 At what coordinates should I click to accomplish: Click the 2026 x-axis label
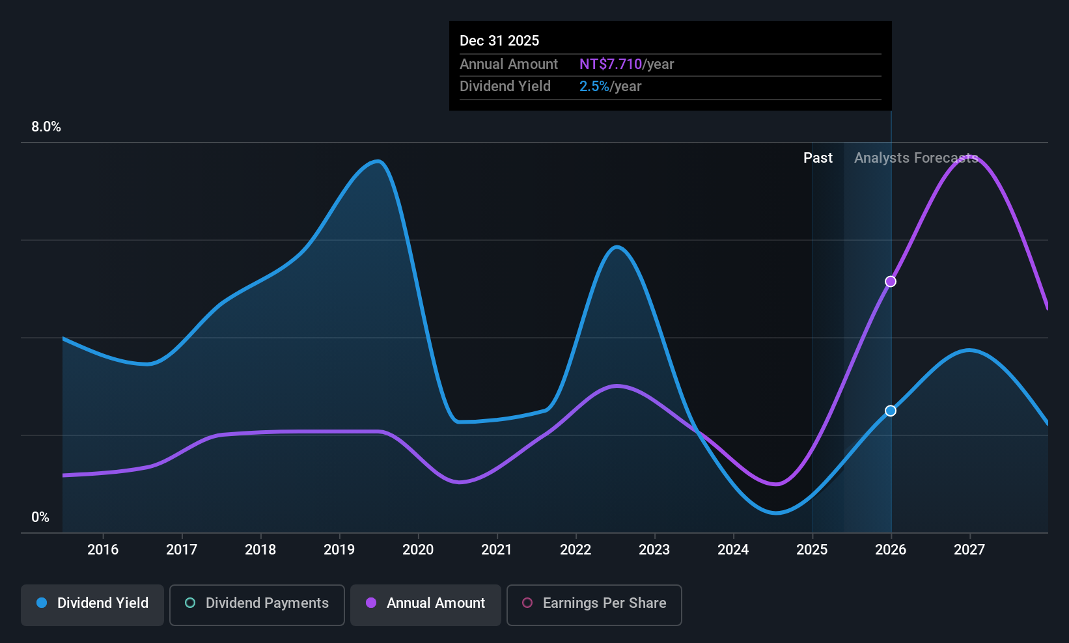(891, 549)
